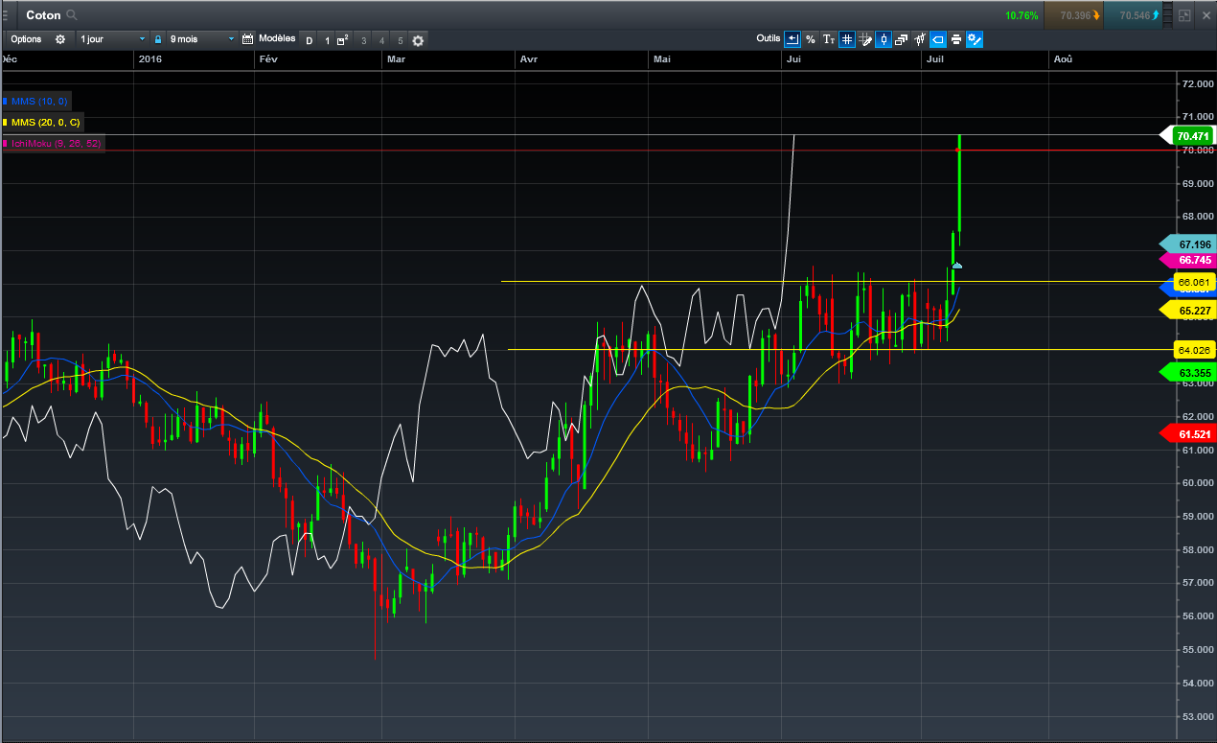The width and height of the screenshot is (1217, 743).
Task: Expand the '1 jour' interval dropdown
Action: pyautogui.click(x=113, y=39)
